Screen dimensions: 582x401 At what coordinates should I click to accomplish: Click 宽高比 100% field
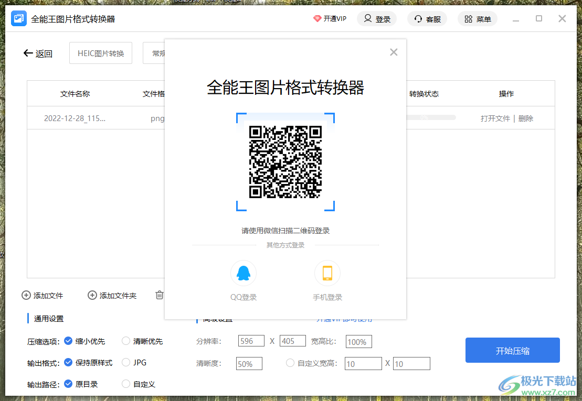358,342
